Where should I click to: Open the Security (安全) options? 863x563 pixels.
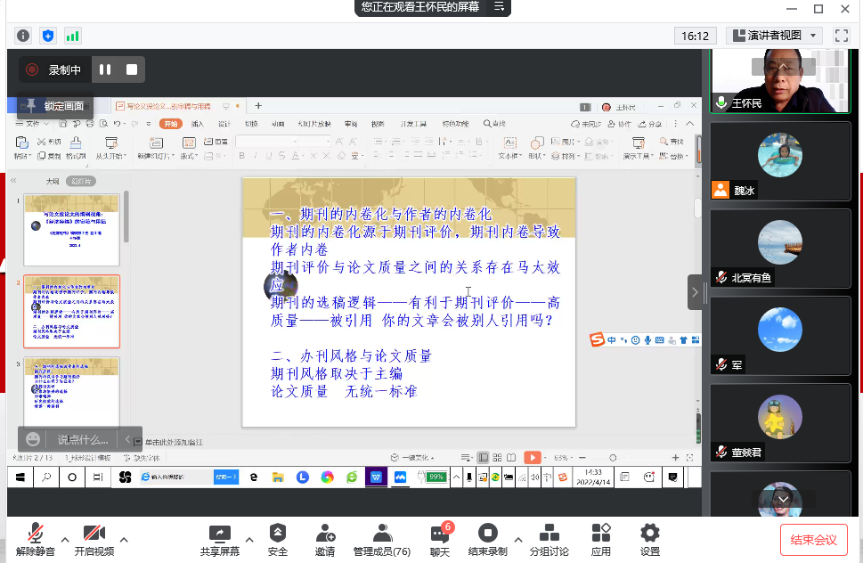278,540
